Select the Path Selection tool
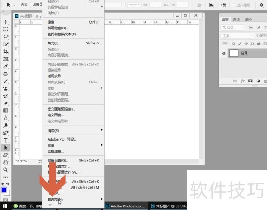This screenshot has height=210, width=267. coord(6,147)
